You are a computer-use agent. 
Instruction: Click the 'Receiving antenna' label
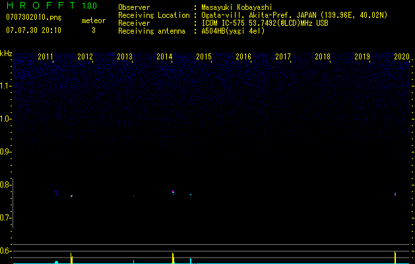coord(152,31)
